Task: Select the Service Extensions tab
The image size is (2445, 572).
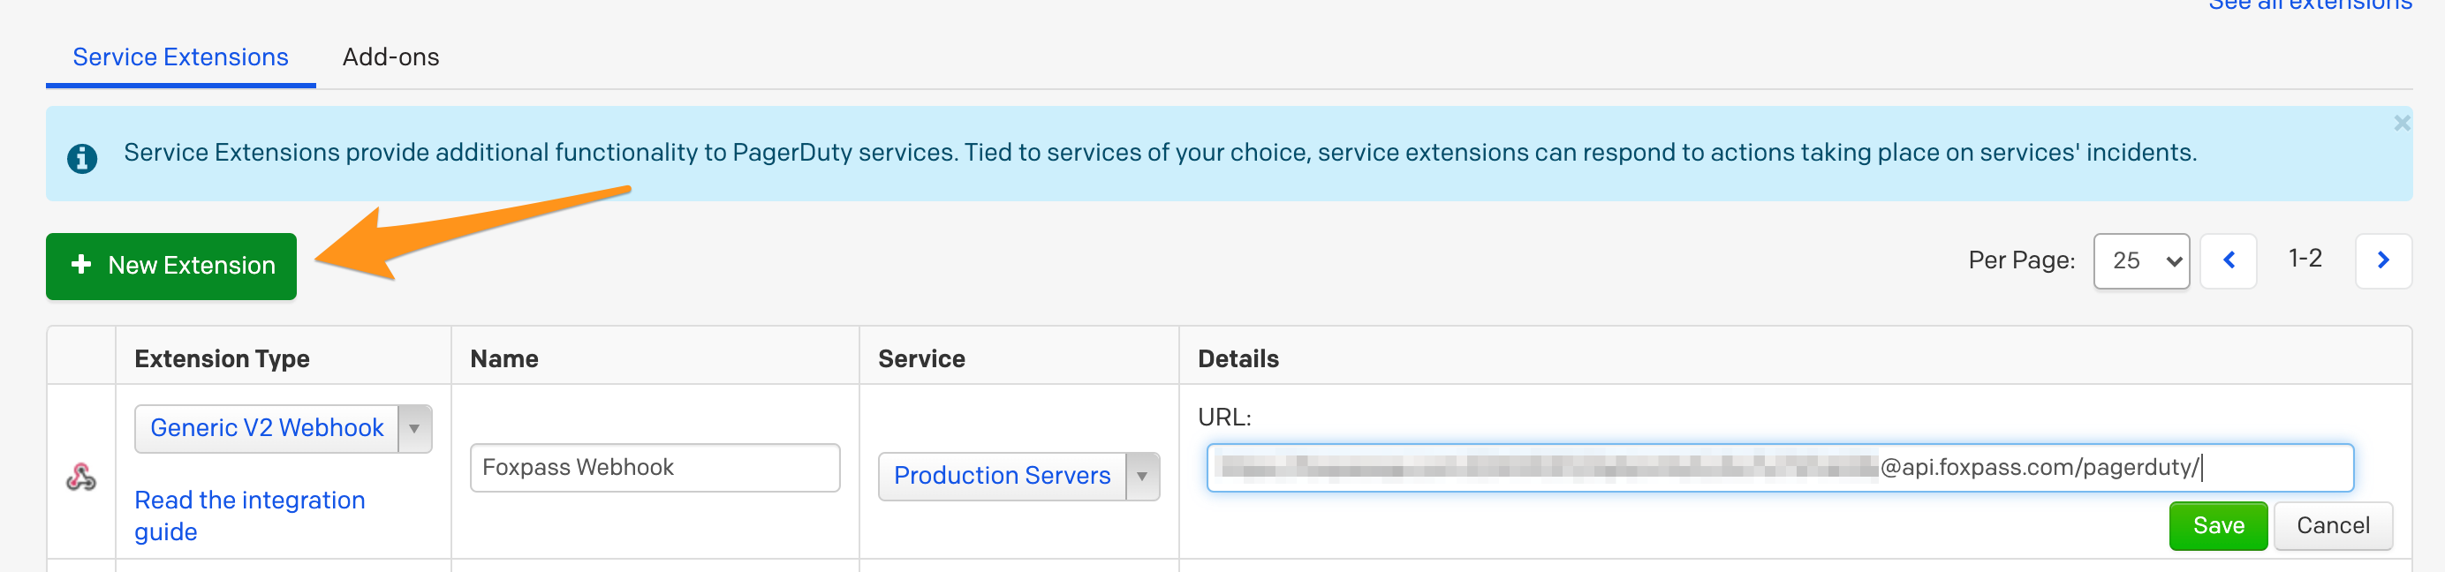Action: [180, 58]
